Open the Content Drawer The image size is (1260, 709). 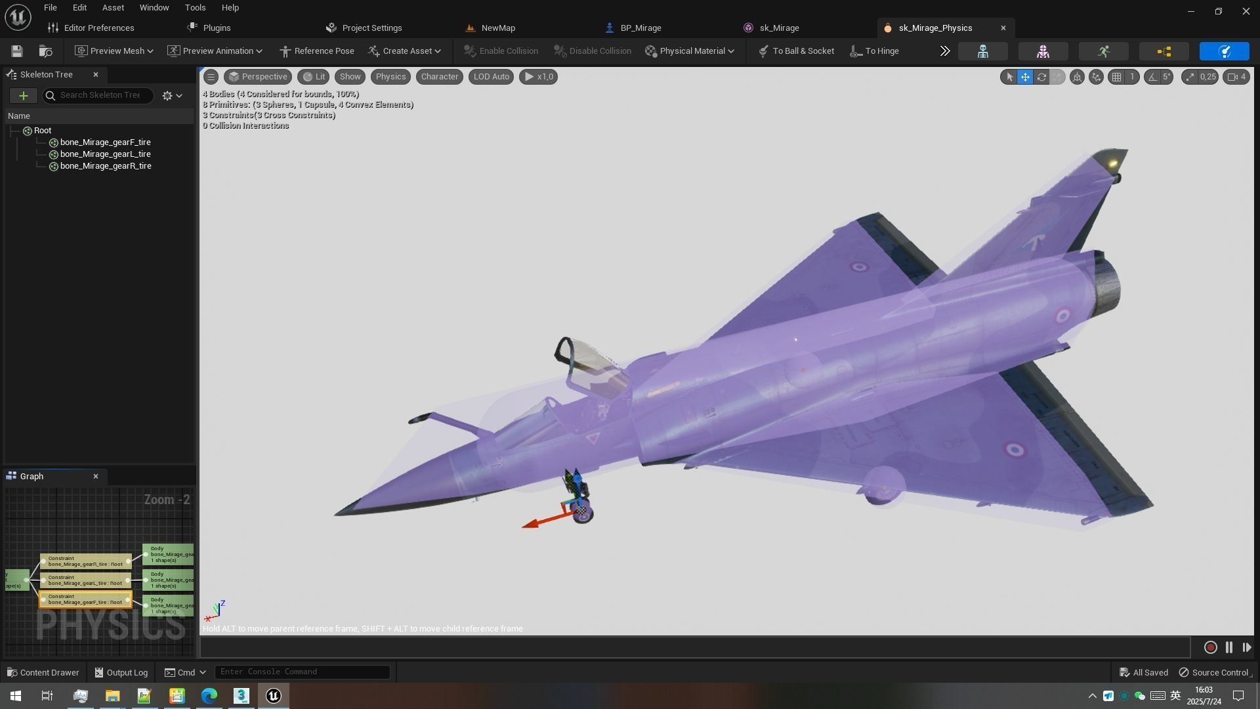[43, 673]
